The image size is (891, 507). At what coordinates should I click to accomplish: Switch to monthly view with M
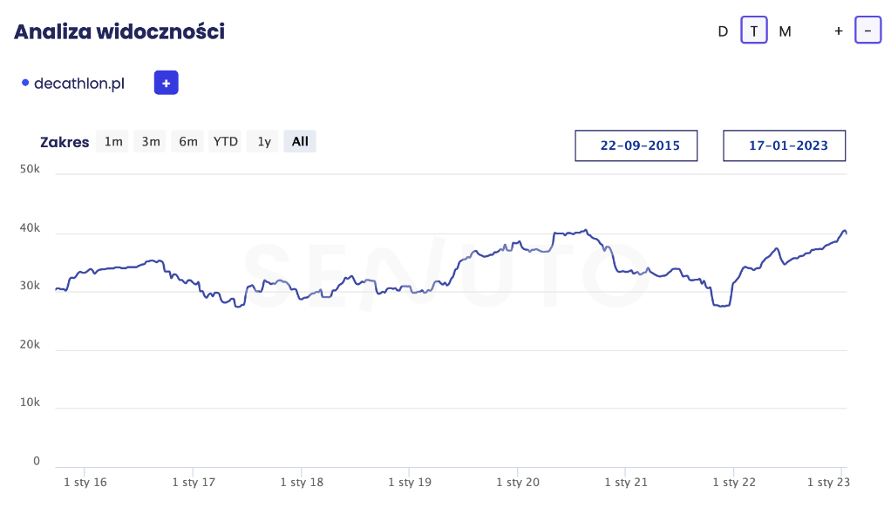785,31
